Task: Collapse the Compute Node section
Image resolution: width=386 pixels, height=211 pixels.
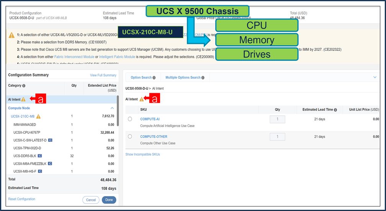Action: pos(112,108)
